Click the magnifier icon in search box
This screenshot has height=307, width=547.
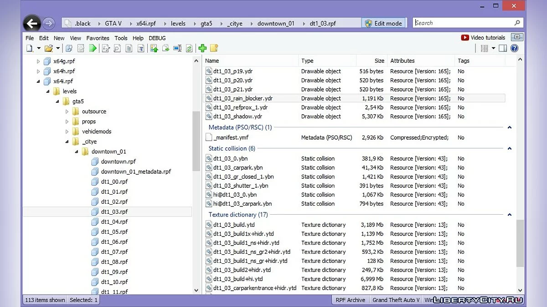[x=517, y=23]
